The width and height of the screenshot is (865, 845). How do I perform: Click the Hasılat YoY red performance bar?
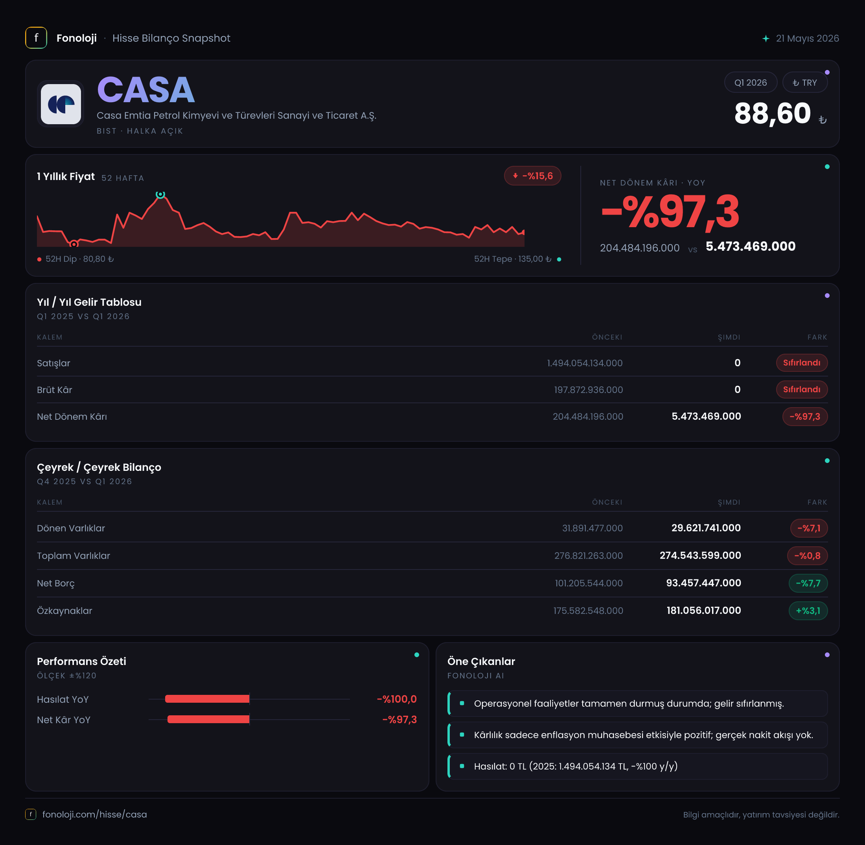tap(207, 699)
